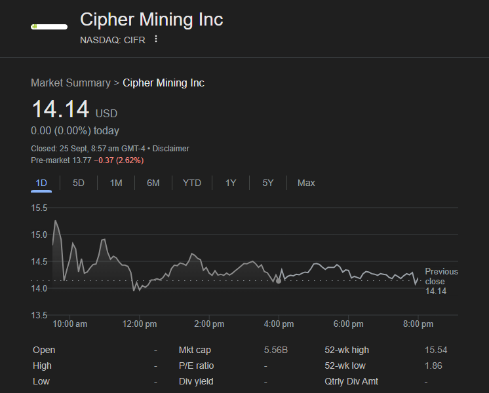Select the 1D chart range tab

(x=41, y=183)
